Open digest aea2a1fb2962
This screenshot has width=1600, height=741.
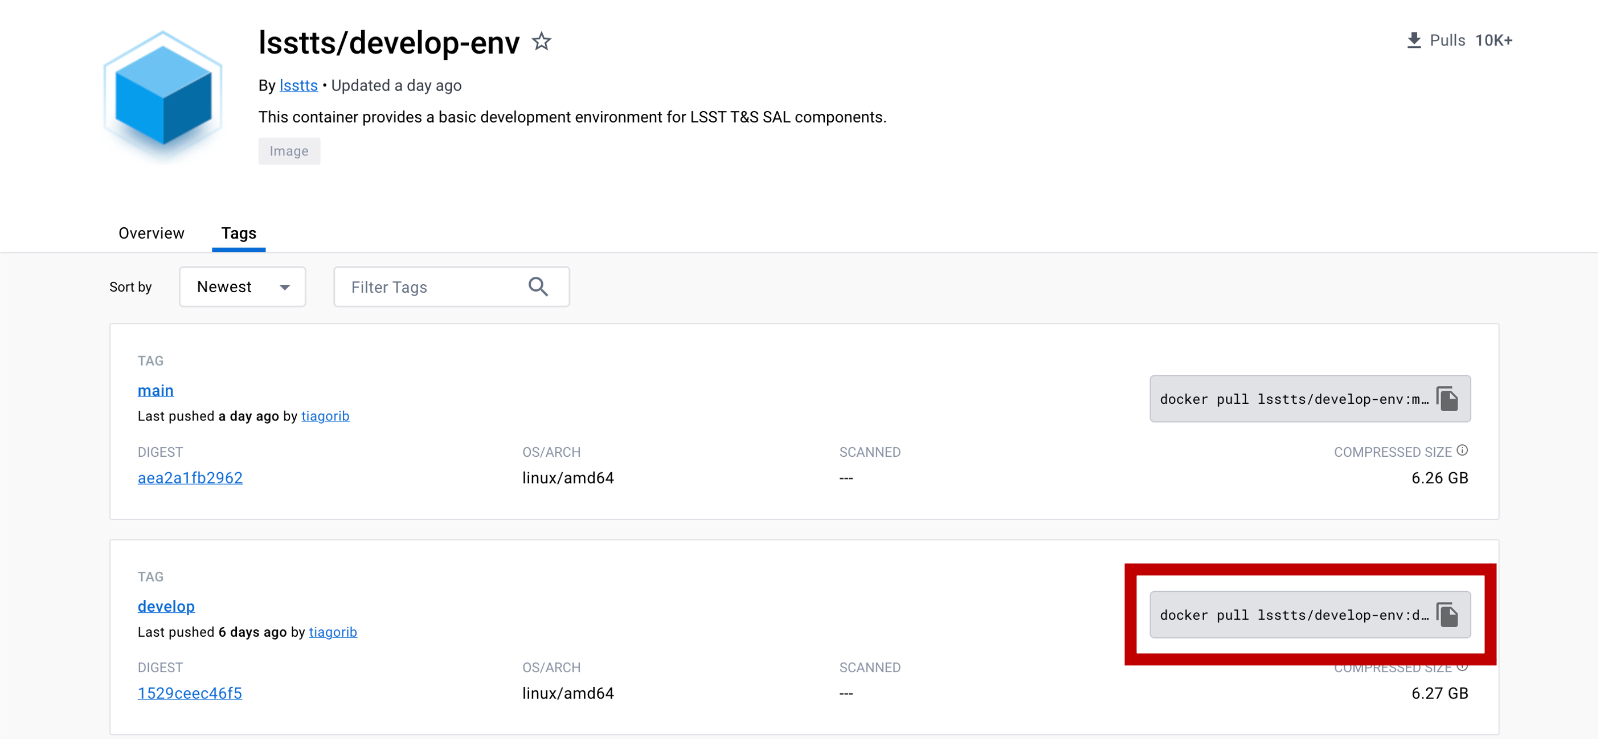[190, 478]
